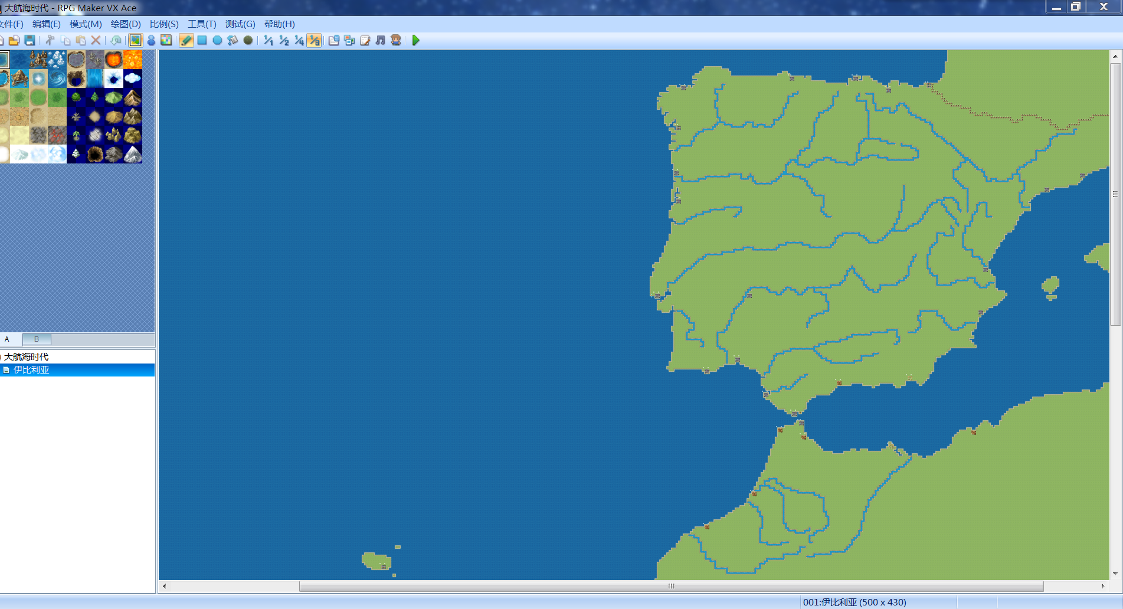Open the 文件(F) menu
This screenshot has width=1123, height=609.
point(11,24)
